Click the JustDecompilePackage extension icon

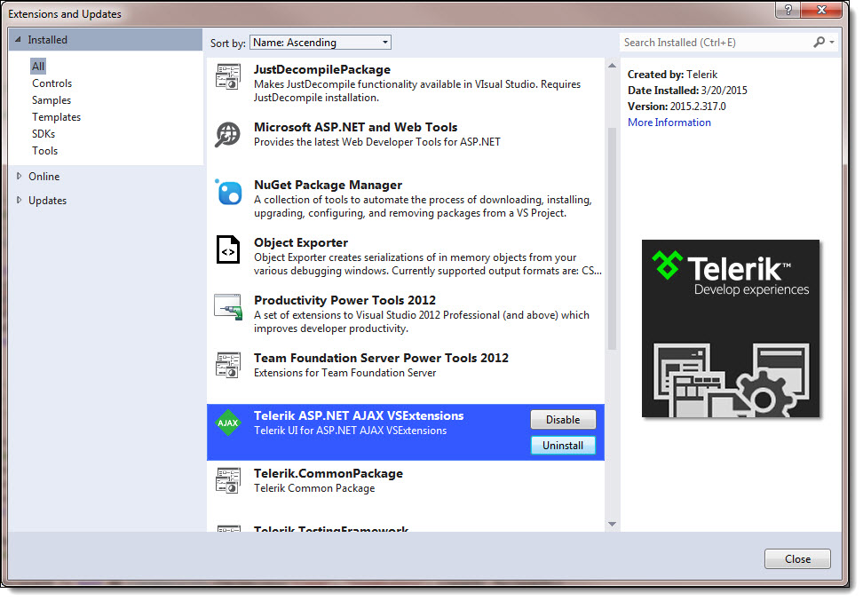(228, 76)
